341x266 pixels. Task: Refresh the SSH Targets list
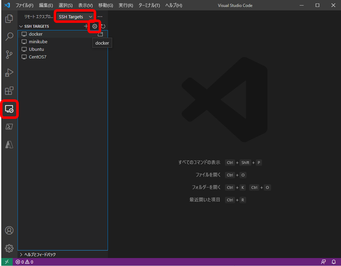(x=103, y=26)
